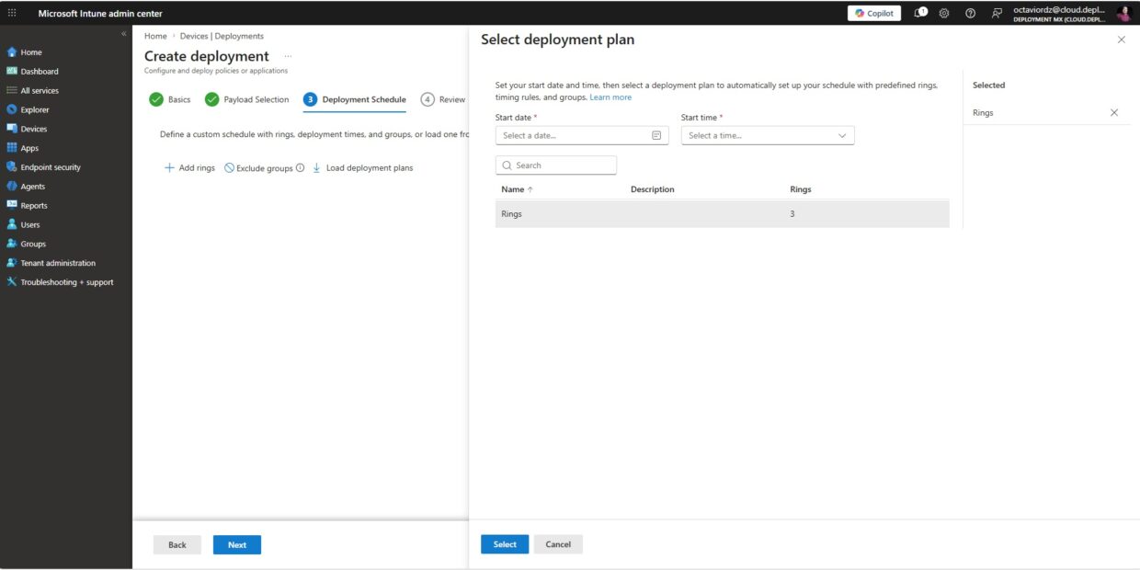Click the Back button
1140x570 pixels.
click(x=177, y=545)
